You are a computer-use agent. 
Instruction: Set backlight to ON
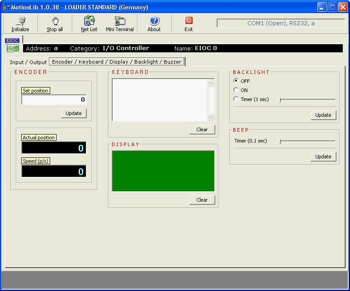[236, 90]
